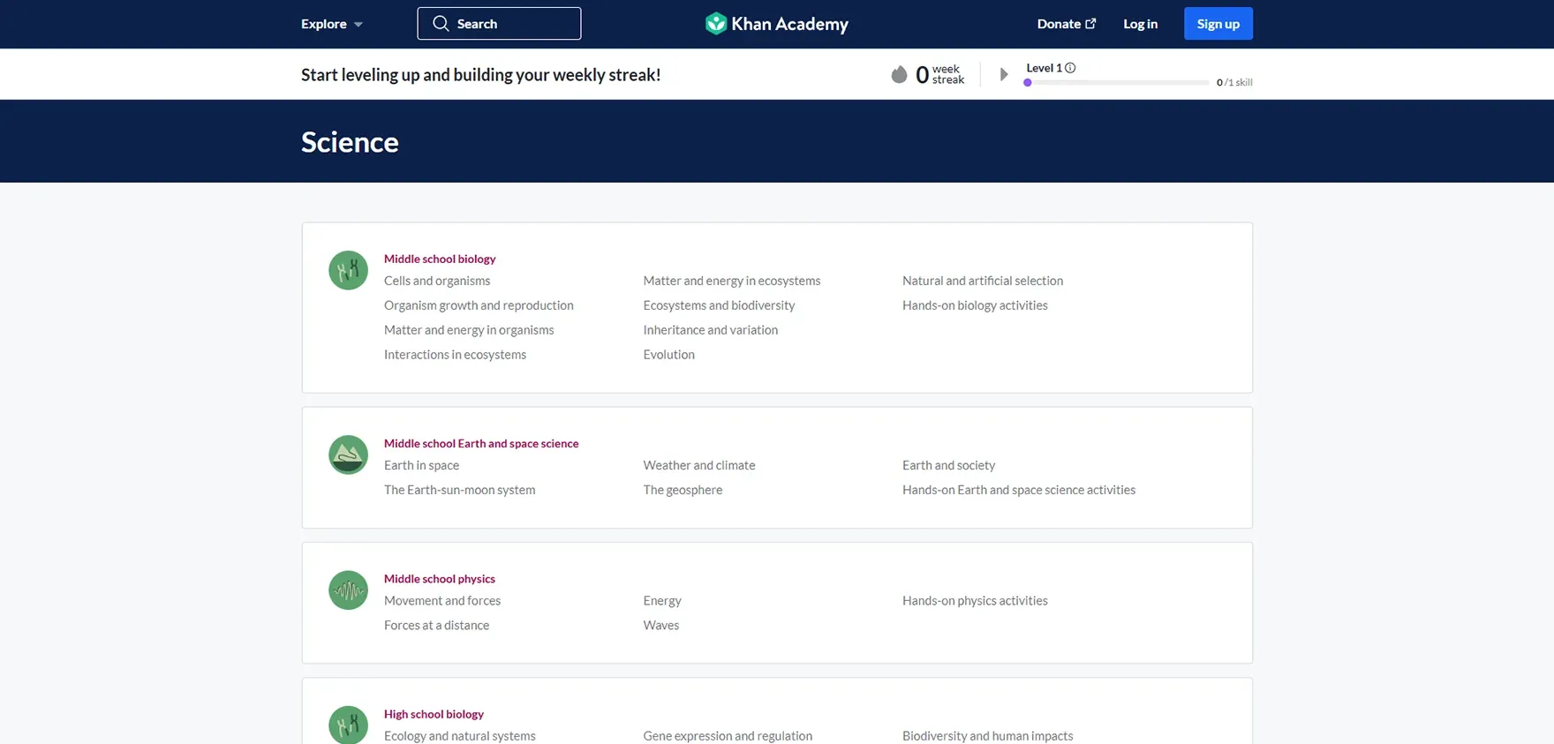The width and height of the screenshot is (1554, 744).
Task: Open Earth and society unit
Action: pyautogui.click(x=948, y=465)
